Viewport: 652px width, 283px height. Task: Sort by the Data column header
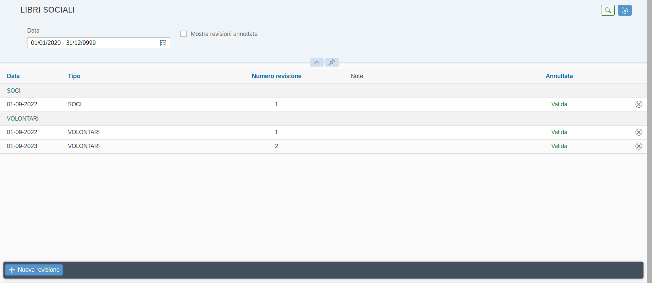click(13, 76)
